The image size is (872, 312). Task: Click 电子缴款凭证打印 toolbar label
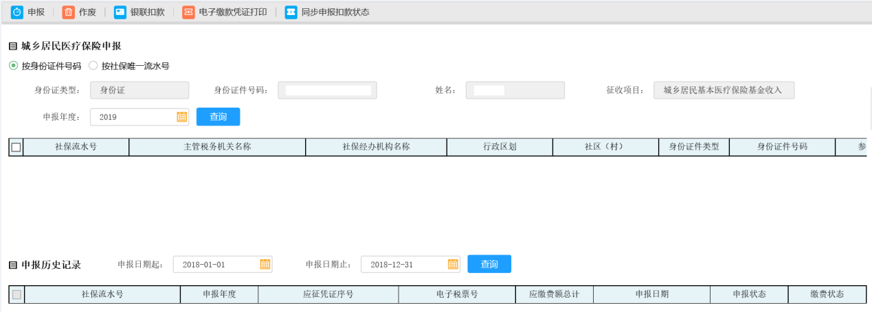coord(233,12)
